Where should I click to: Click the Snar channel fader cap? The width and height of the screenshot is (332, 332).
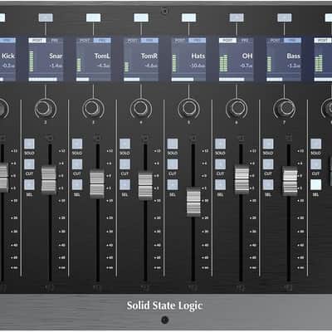point(49,179)
